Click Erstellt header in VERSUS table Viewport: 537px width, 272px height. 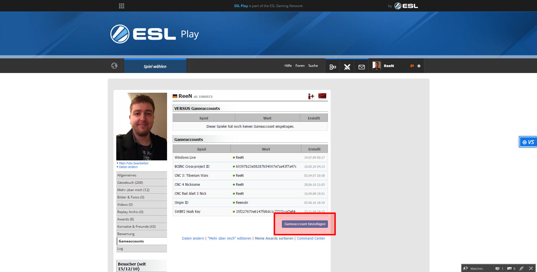point(314,118)
